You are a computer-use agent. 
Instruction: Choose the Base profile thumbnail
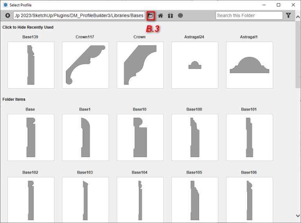click(x=31, y=138)
